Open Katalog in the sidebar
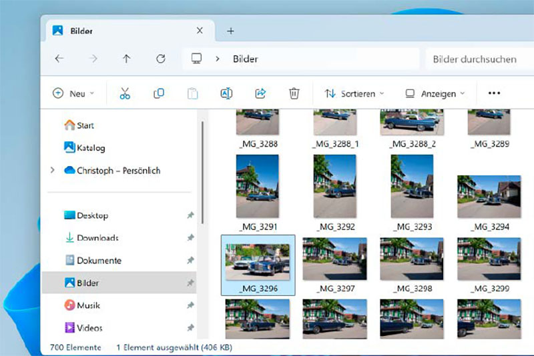The image size is (534, 356). click(85, 147)
